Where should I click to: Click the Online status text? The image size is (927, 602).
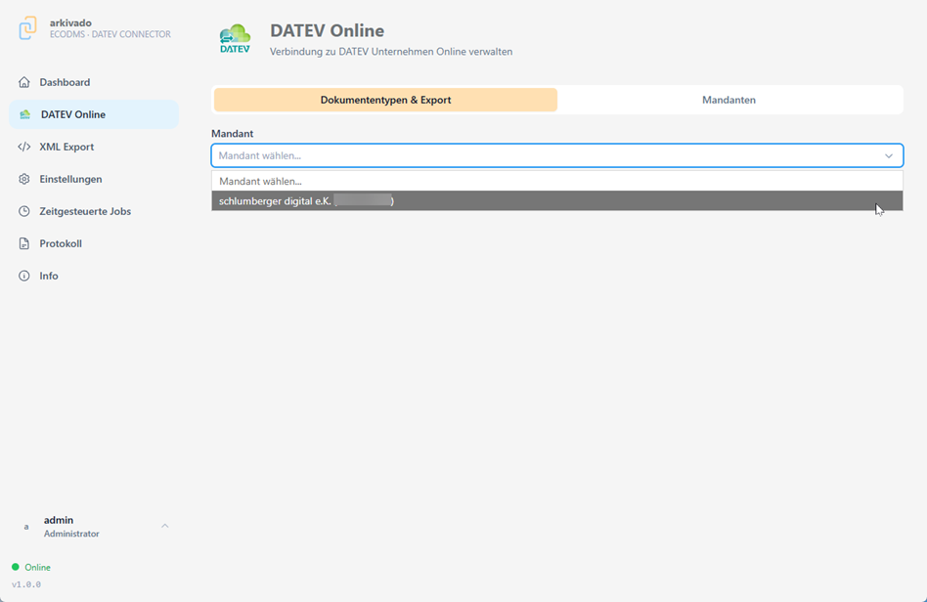pyautogui.click(x=37, y=567)
